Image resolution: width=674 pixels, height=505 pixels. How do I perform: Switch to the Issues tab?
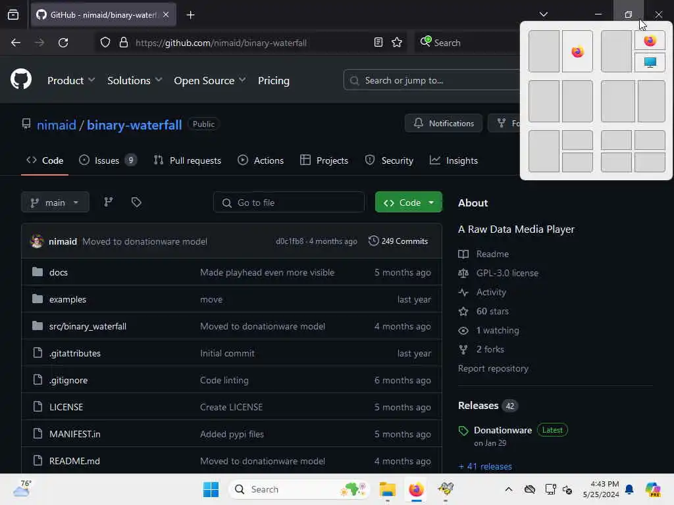(108, 160)
